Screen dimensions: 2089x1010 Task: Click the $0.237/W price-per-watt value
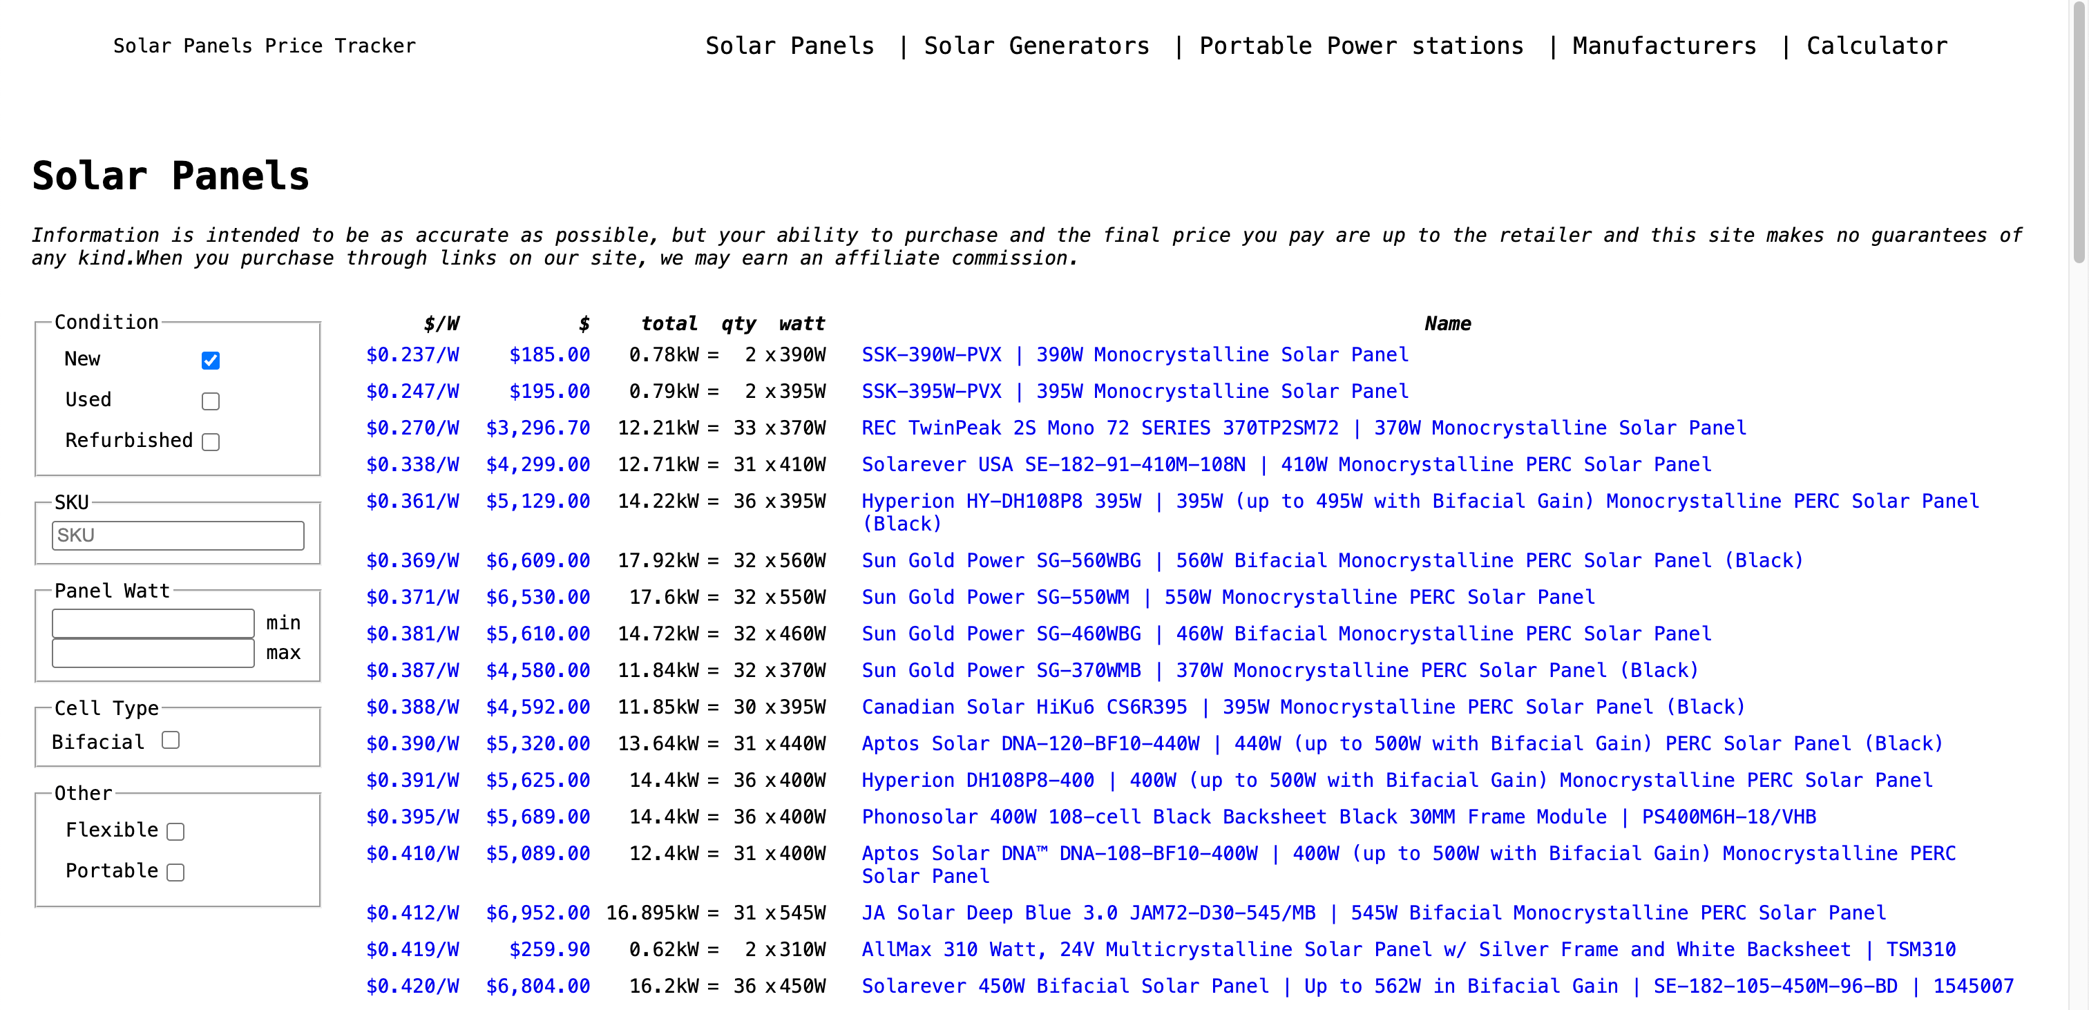point(413,354)
